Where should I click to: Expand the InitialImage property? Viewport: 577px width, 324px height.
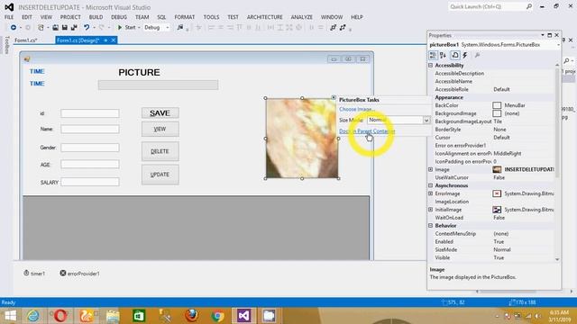(431, 210)
